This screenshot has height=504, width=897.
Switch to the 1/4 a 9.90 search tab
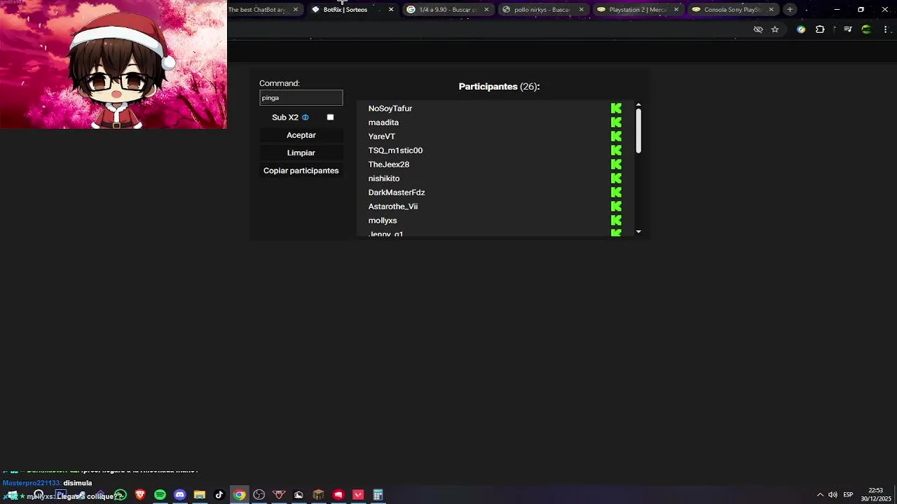[447, 10]
